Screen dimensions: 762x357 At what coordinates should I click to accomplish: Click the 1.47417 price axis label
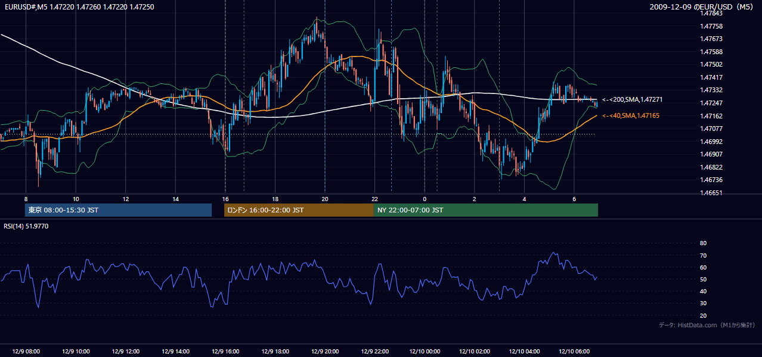coord(711,77)
